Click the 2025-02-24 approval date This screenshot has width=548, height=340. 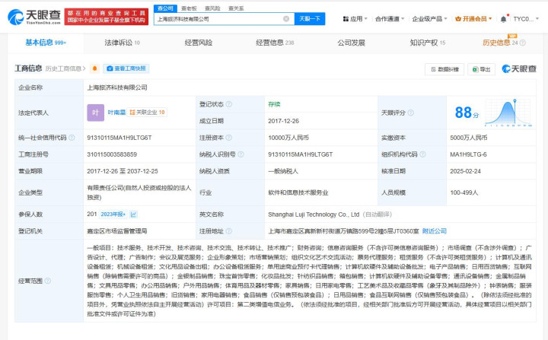[x=465, y=171]
